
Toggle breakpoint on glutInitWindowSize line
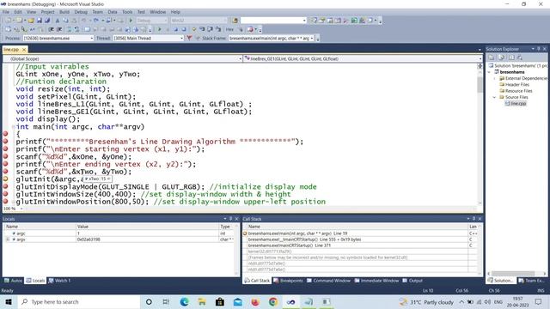tap(6, 194)
